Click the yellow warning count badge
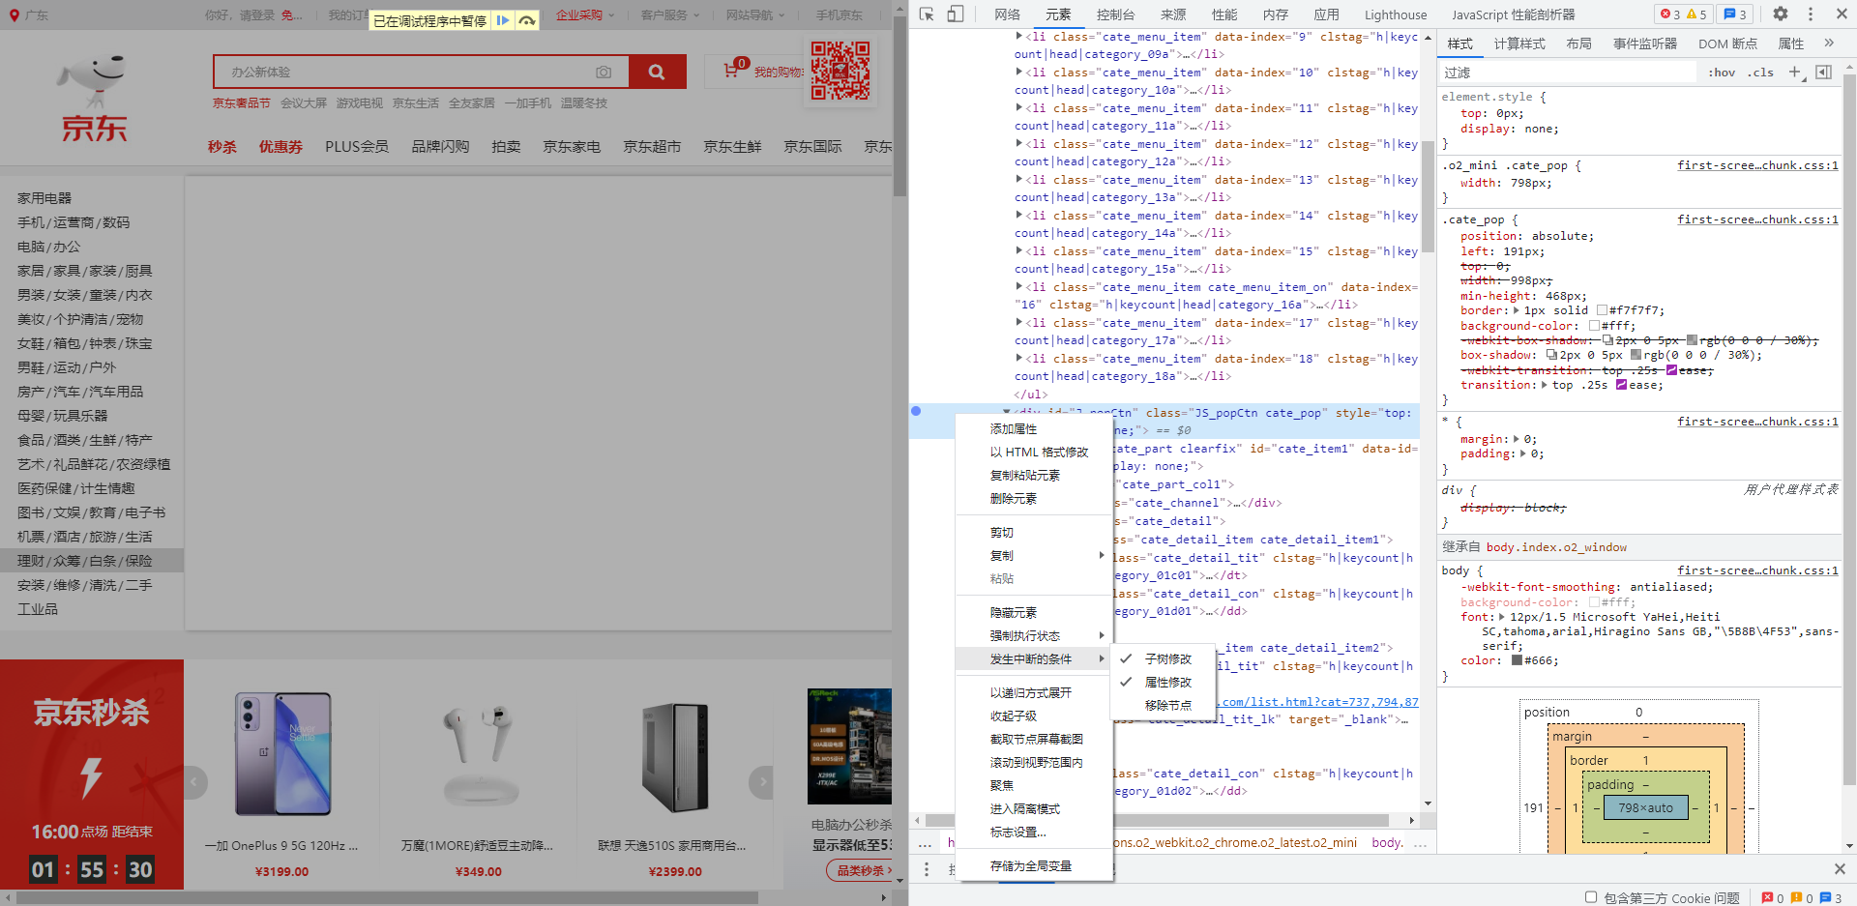 tap(1696, 15)
